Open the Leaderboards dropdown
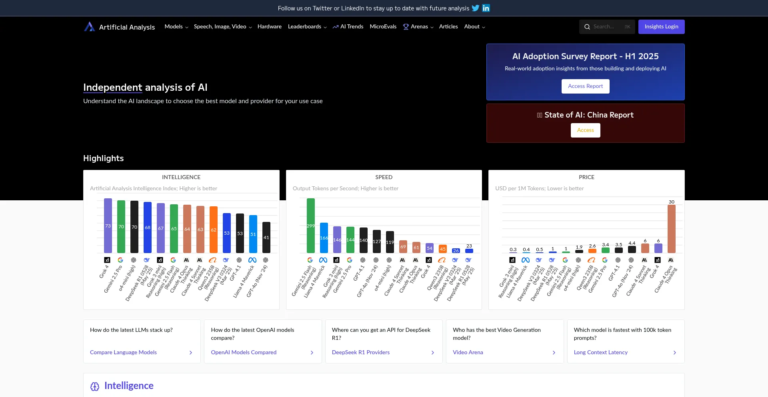Viewport: 768px width, 397px height. coord(307,26)
